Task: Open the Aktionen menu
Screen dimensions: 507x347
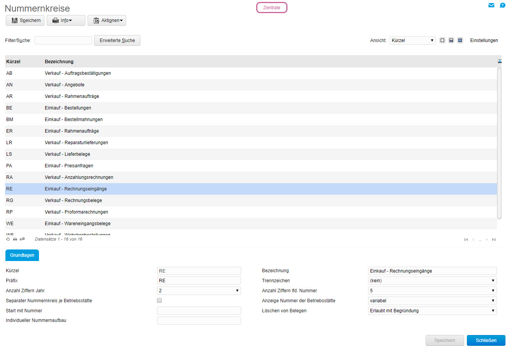Action: tap(107, 20)
